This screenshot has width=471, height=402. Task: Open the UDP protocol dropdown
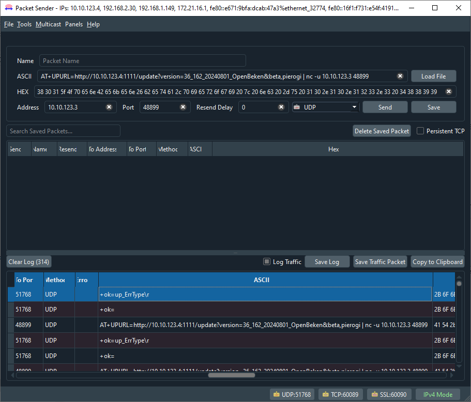(x=326, y=107)
